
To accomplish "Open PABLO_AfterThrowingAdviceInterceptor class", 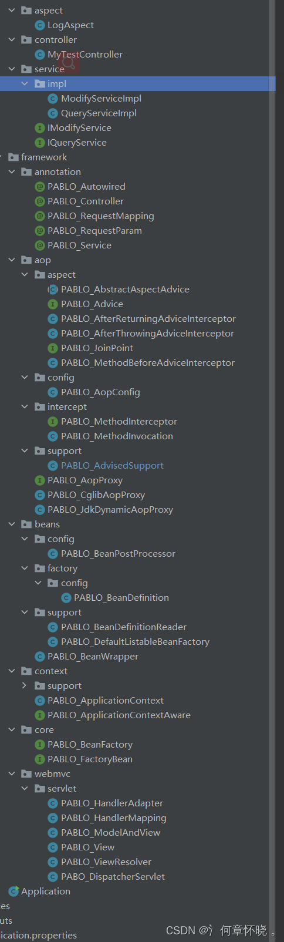I will 147,334.
